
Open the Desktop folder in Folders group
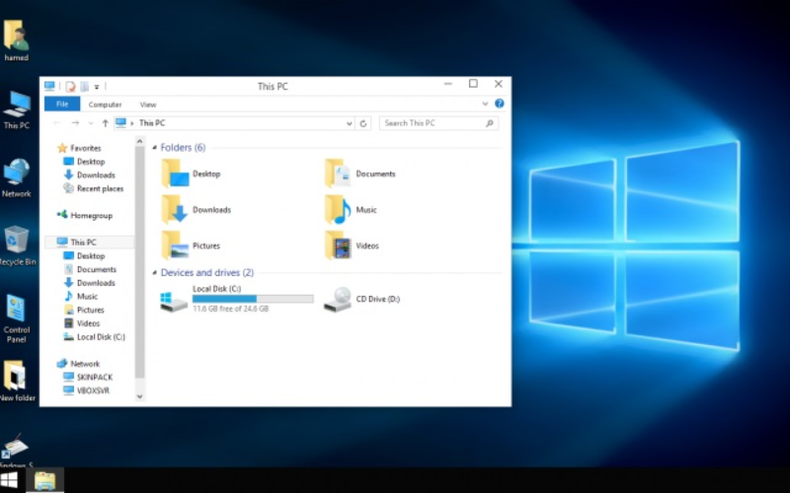click(192, 174)
